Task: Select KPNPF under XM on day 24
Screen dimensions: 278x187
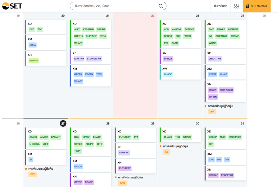Action: click(x=213, y=74)
